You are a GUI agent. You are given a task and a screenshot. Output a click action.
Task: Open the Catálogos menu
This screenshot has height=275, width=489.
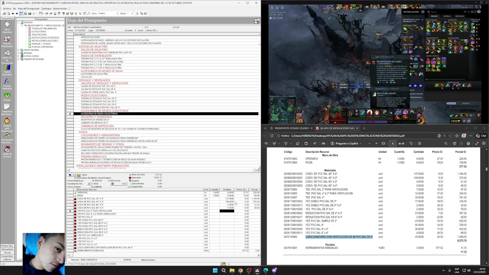pyautogui.click(x=46, y=8)
